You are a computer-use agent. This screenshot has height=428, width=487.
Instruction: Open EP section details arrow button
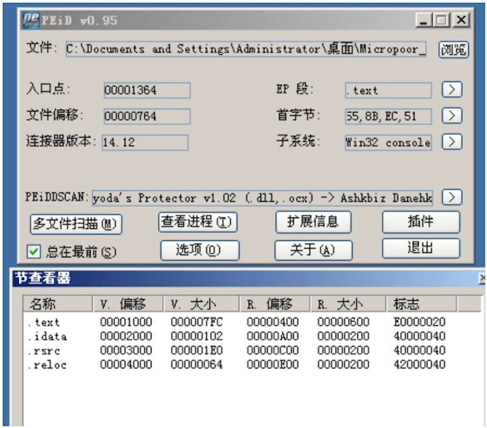(451, 90)
